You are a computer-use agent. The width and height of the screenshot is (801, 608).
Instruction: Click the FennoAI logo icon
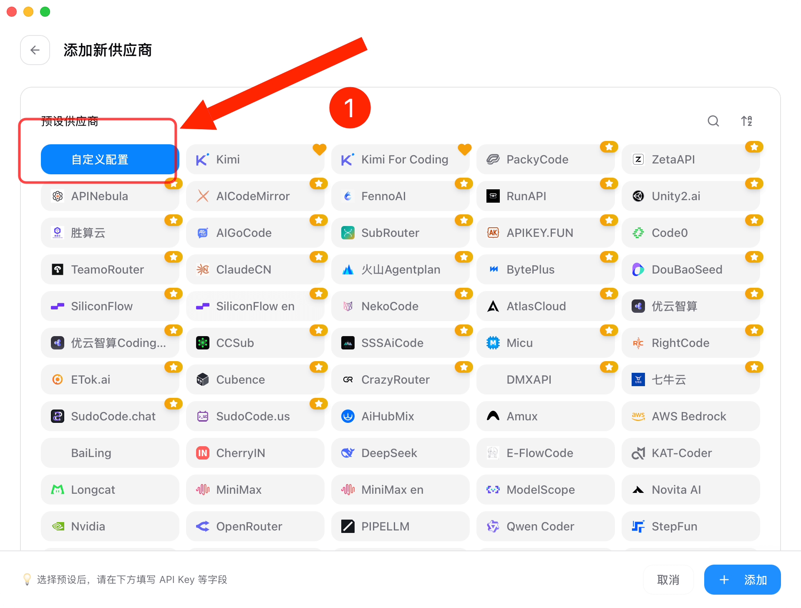348,196
